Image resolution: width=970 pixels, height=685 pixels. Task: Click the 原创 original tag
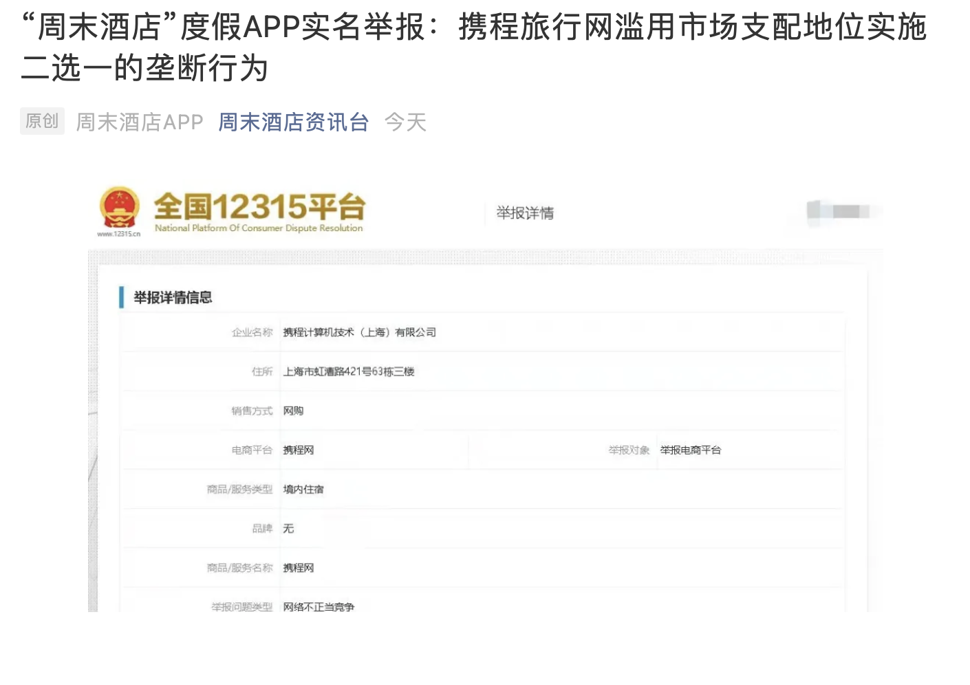point(42,121)
